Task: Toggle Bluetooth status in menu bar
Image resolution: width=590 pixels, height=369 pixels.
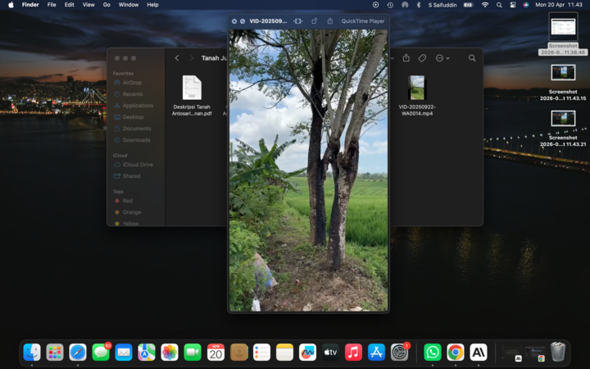Action: click(x=418, y=5)
